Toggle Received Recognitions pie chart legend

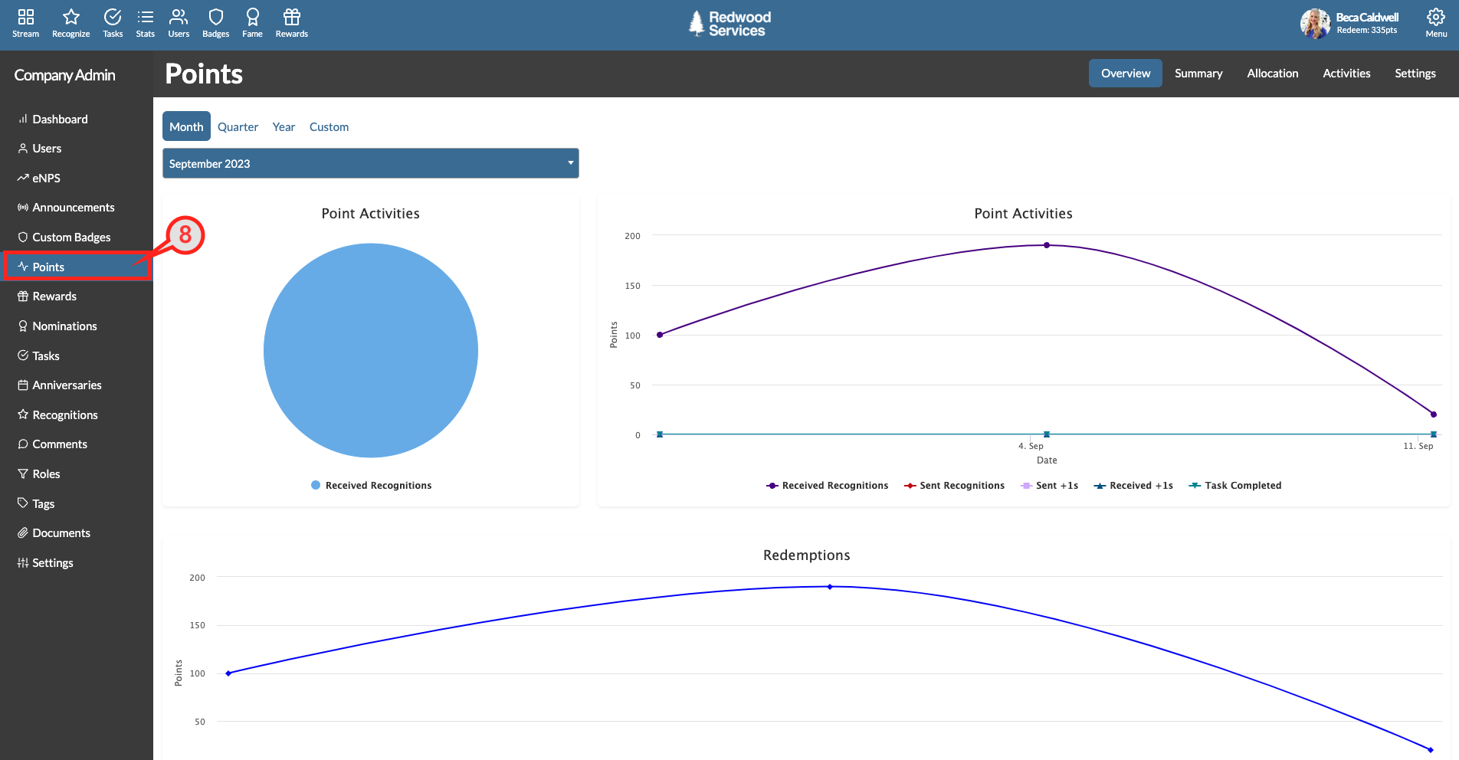coord(371,486)
